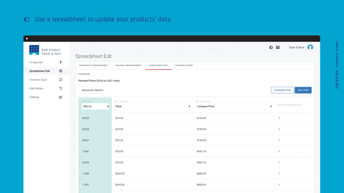This screenshot has width=344, height=193.
Task: Click SKU cell 30235
Action: pos(86,118)
